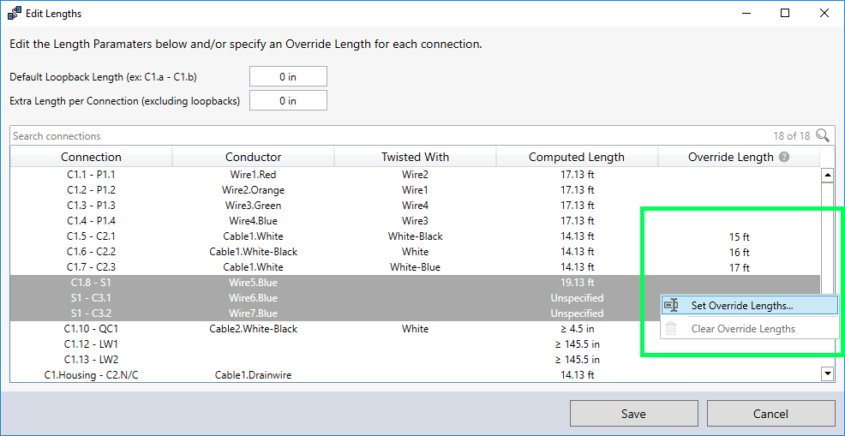
Task: Click the Wire2.Orange conductor cell
Action: pyautogui.click(x=254, y=190)
